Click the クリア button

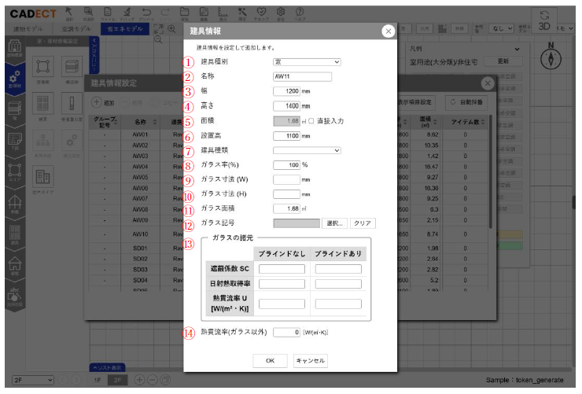[x=362, y=223]
